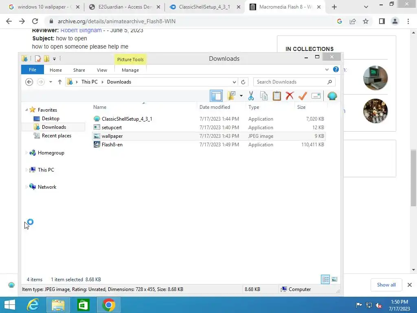Open recent locations dropdown arrow
This screenshot has width=417, height=313.
[x=50, y=82]
